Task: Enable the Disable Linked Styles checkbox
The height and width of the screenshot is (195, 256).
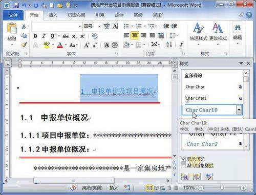Action: pos(183,166)
